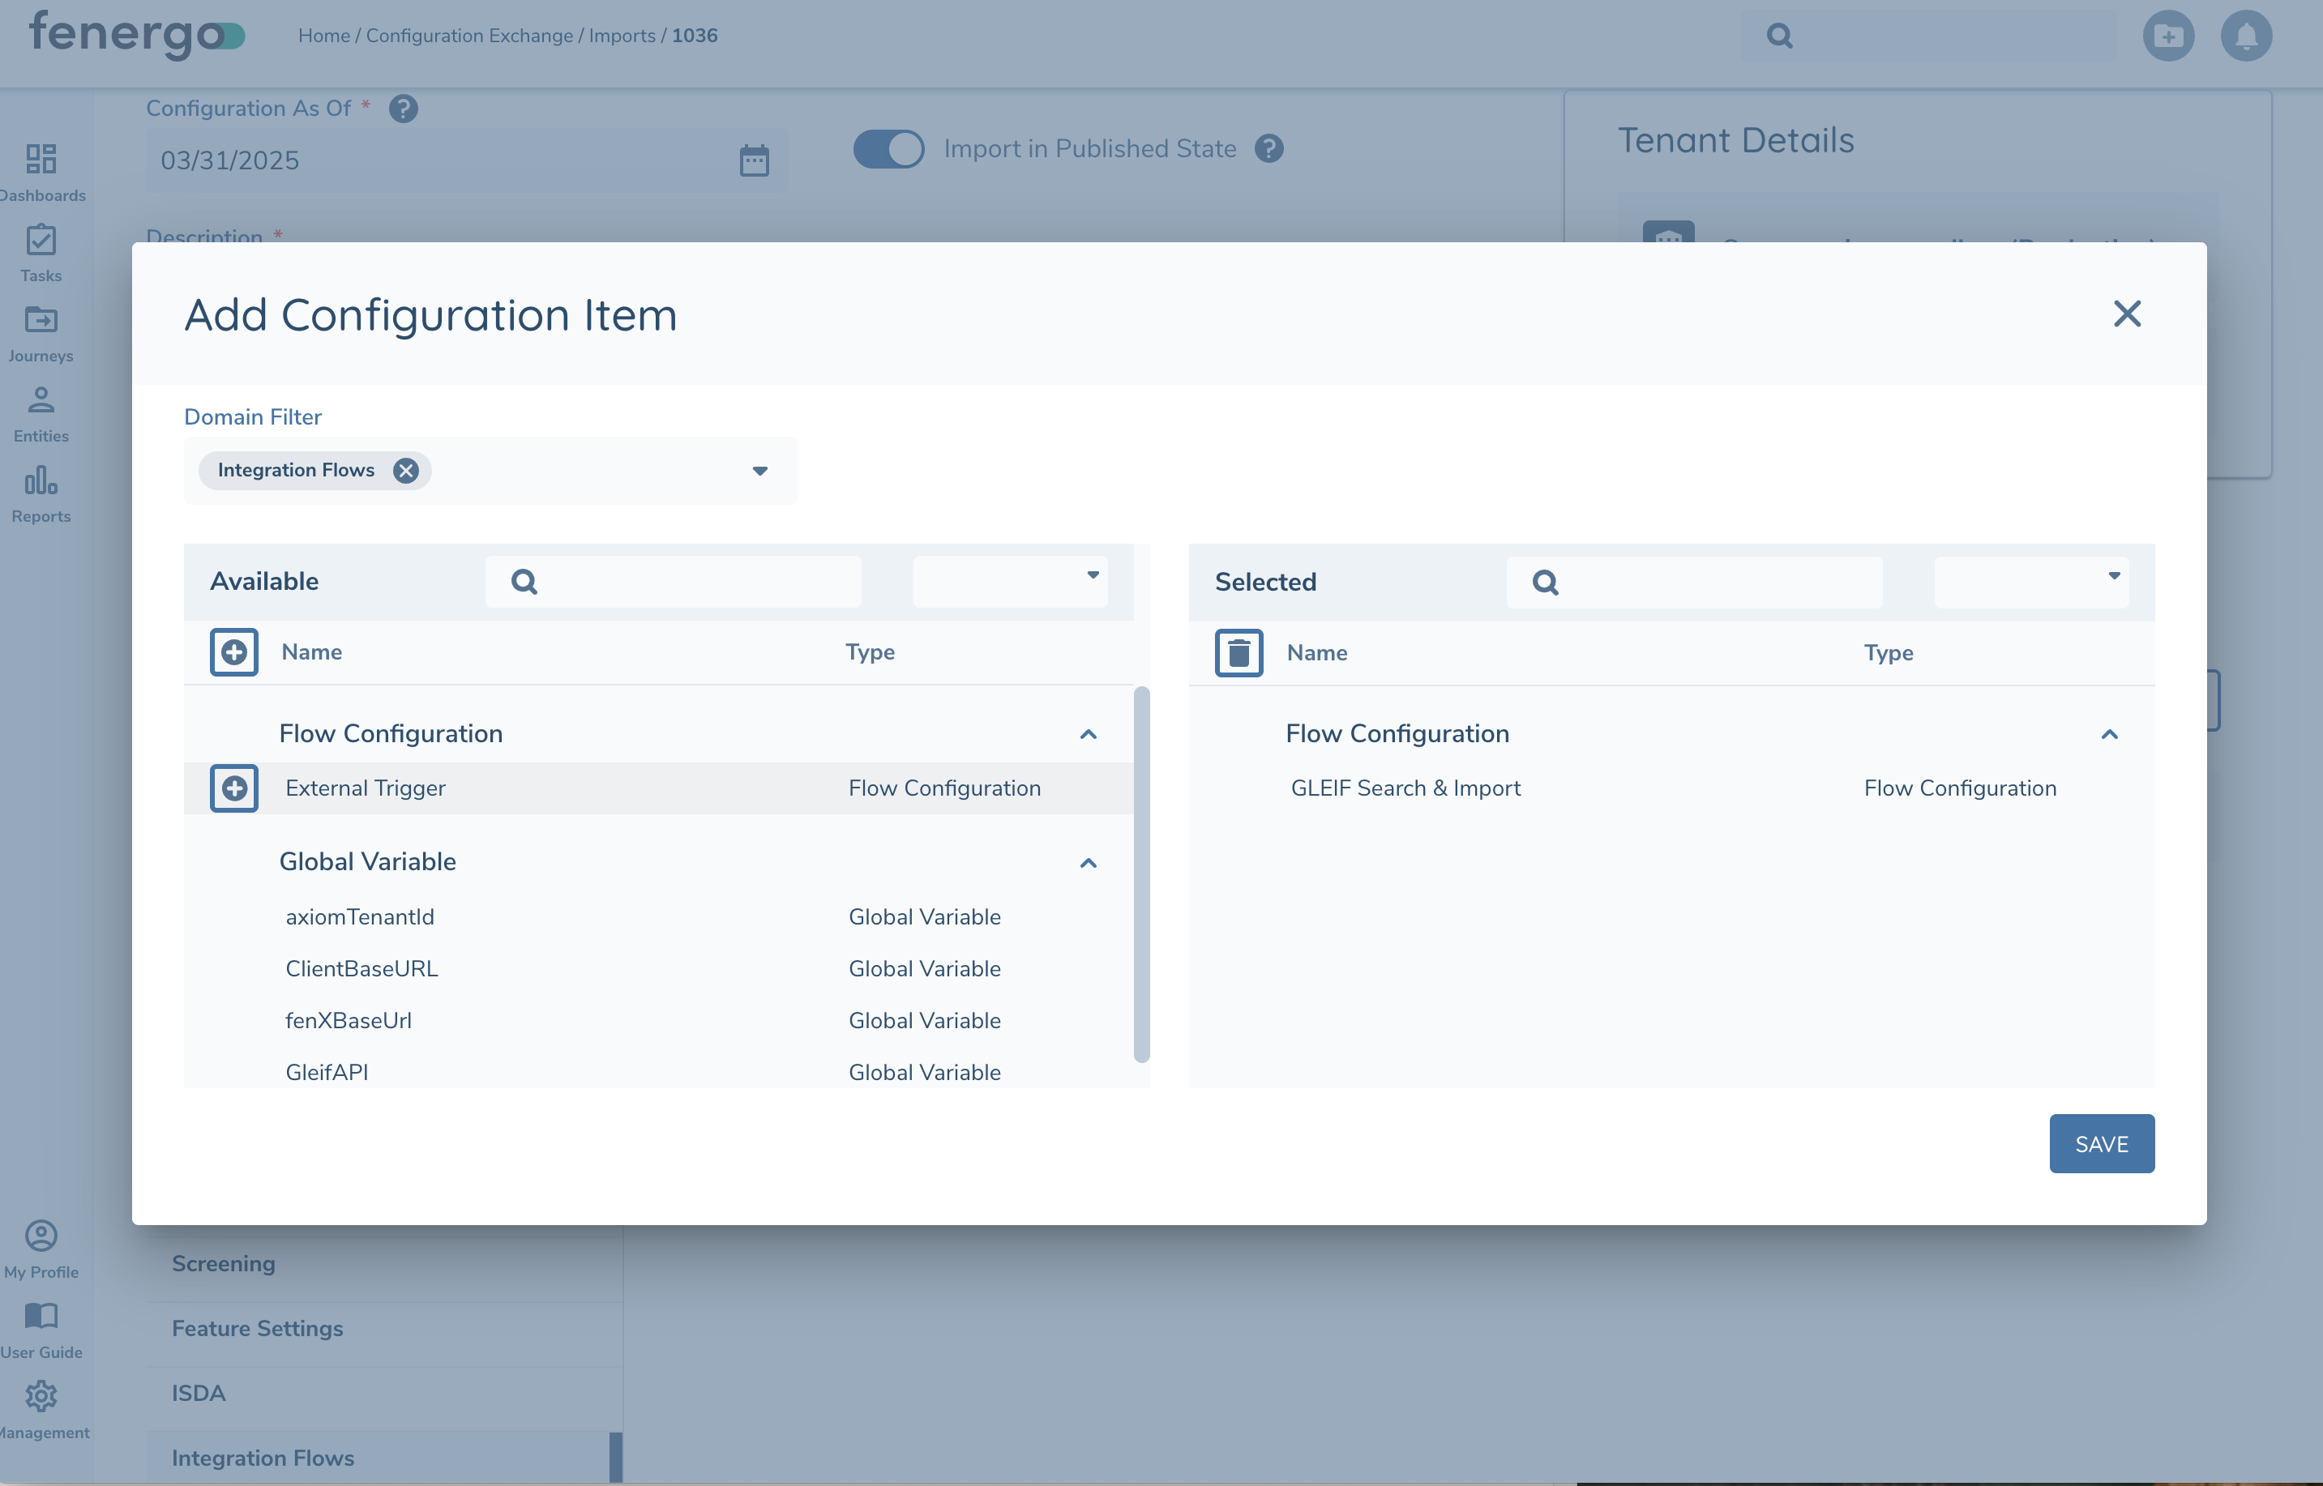The image size is (2323, 1486).
Task: Open notifications via the bell icon
Action: [x=2246, y=36]
